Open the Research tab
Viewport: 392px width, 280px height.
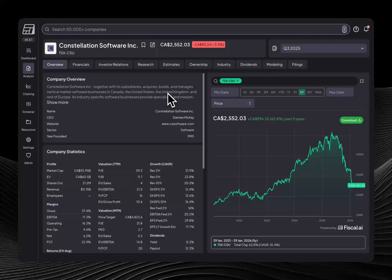pyautogui.click(x=146, y=65)
